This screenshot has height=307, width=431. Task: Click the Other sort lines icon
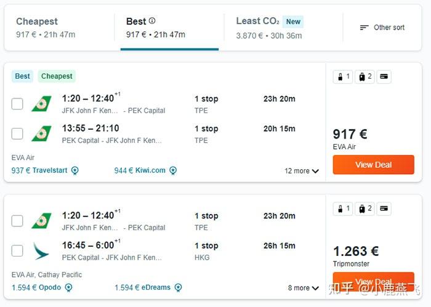point(365,28)
